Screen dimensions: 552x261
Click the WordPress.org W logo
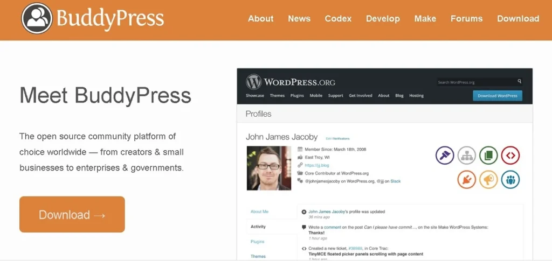(253, 82)
